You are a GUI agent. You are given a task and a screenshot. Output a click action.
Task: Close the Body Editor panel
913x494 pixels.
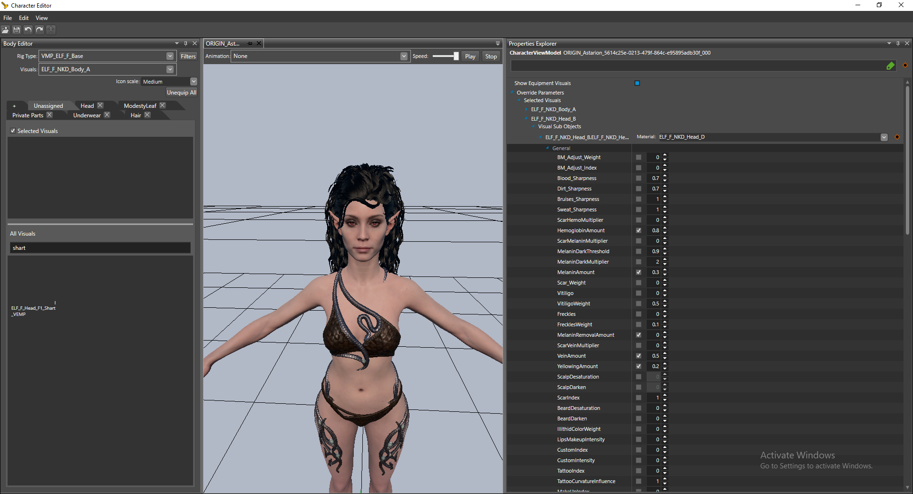194,43
